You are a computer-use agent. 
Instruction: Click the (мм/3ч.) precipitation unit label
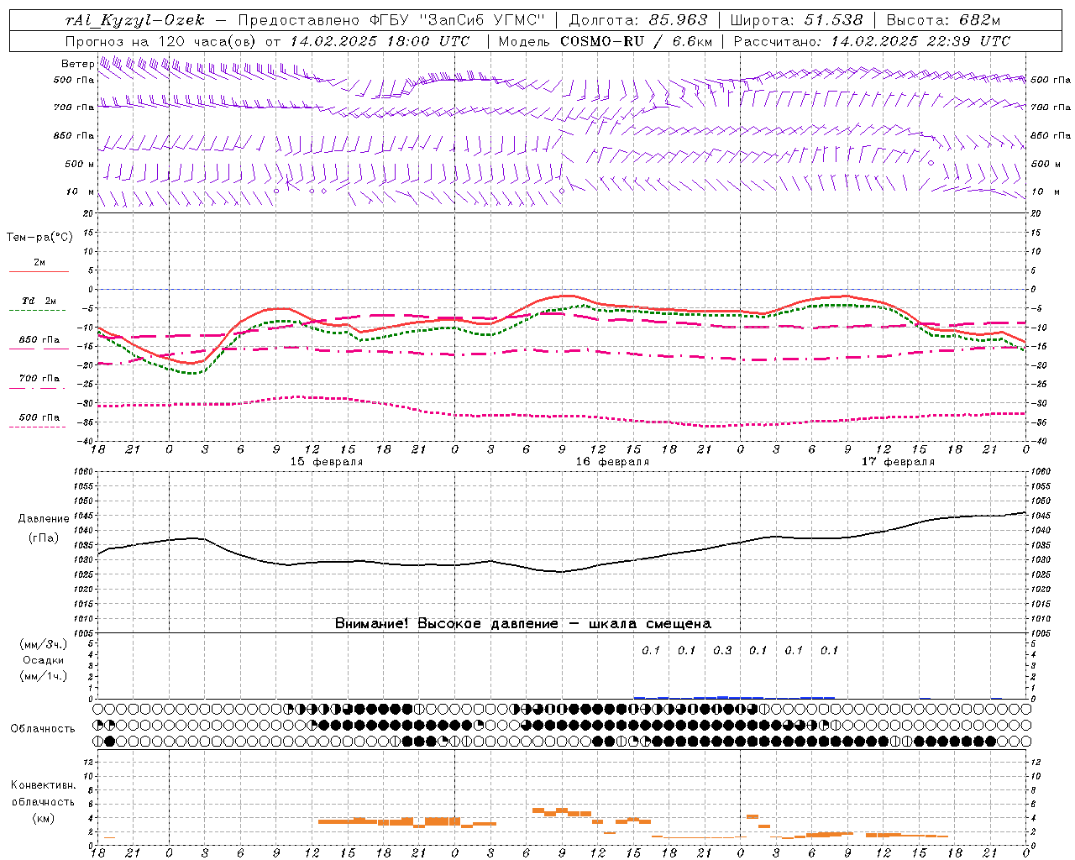tap(44, 644)
